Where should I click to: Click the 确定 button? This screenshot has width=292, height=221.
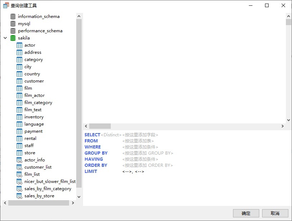pyautogui.click(x=246, y=213)
